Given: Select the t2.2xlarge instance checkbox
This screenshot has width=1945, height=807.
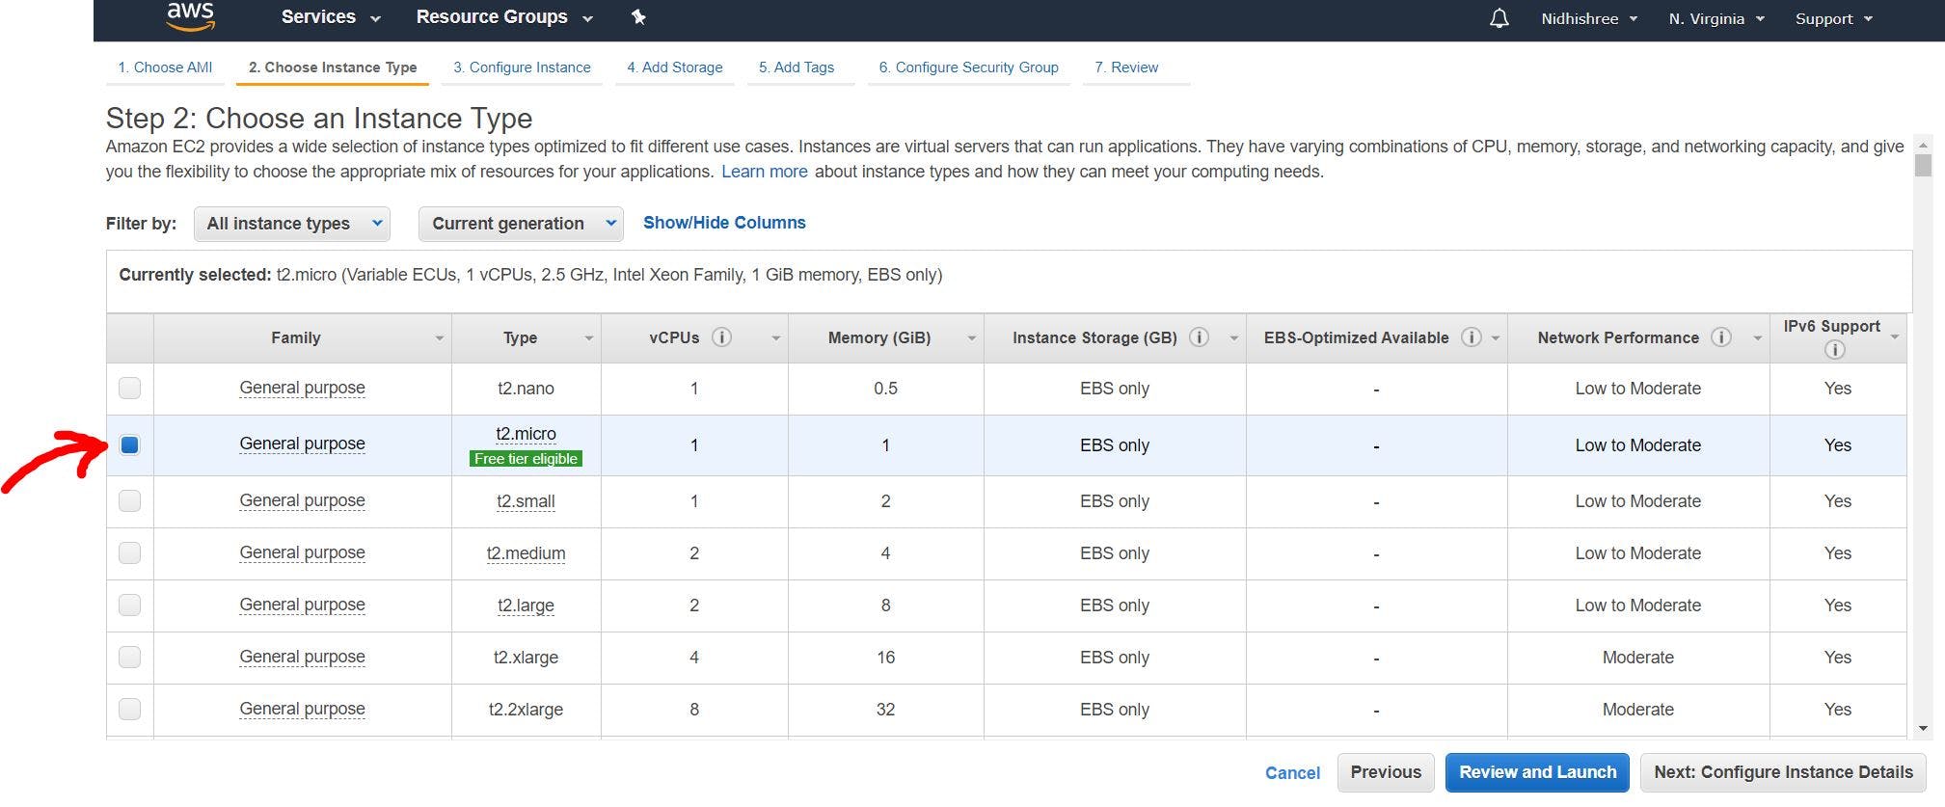Looking at the screenshot, I should tap(129, 709).
